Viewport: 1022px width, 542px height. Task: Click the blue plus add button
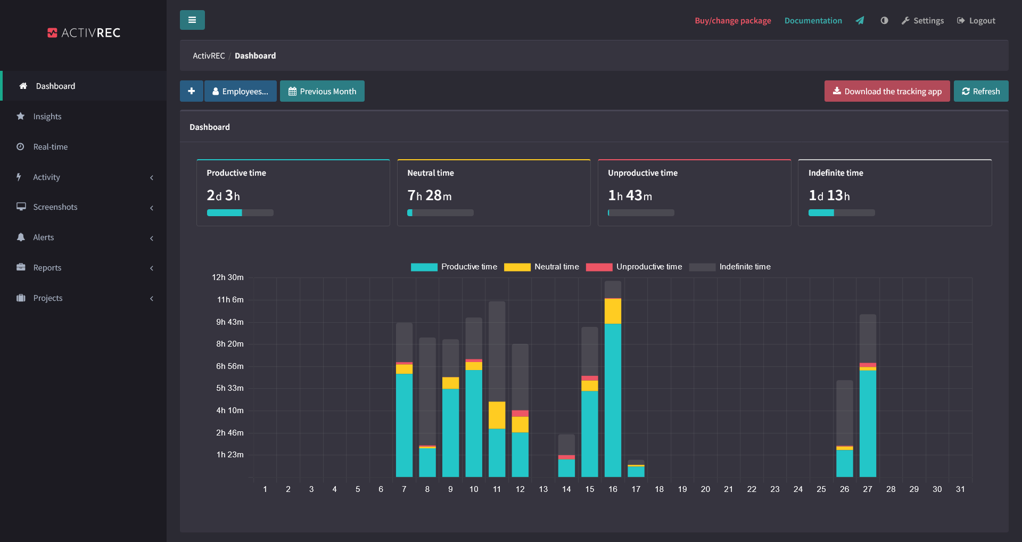click(191, 91)
